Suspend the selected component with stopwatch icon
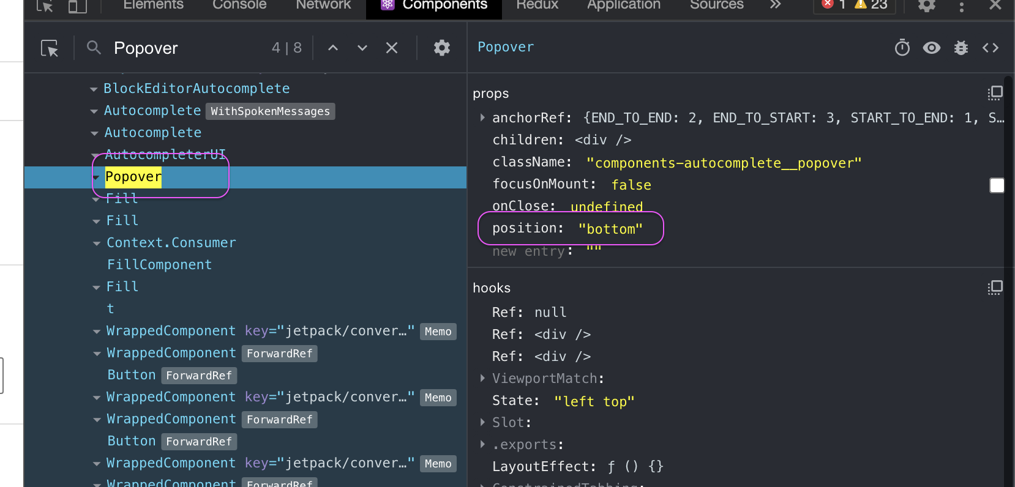 pos(902,47)
